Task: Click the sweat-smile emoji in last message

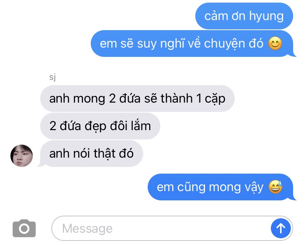Action: [x=275, y=187]
